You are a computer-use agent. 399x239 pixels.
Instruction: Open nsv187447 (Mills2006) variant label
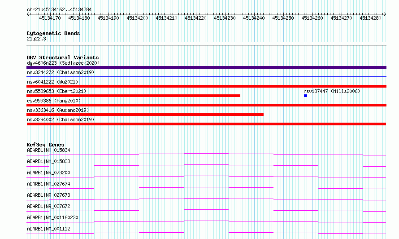pyautogui.click(x=332, y=91)
